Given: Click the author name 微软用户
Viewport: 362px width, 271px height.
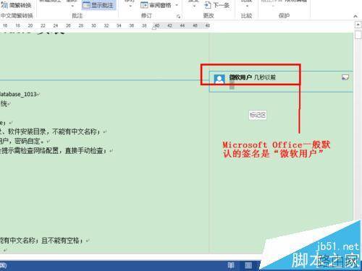Looking at the screenshot, I should (240, 77).
